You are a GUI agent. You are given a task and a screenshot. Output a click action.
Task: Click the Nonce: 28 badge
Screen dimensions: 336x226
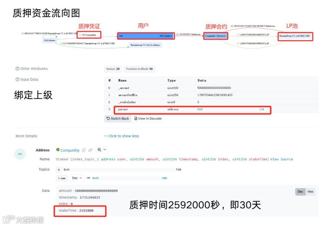pos(113,69)
